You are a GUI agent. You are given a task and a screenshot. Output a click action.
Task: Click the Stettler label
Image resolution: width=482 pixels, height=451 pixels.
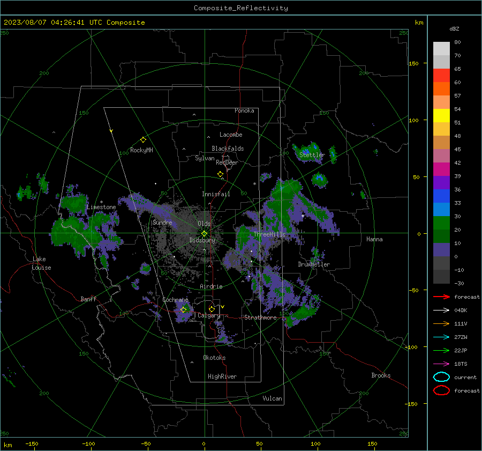click(312, 155)
